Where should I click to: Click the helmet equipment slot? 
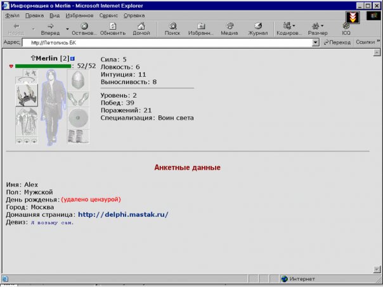pyautogui.click(x=78, y=80)
